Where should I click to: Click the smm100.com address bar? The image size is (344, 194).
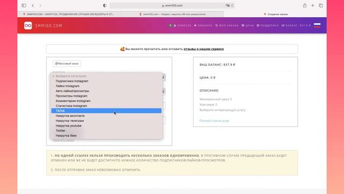pyautogui.click(x=172, y=5)
